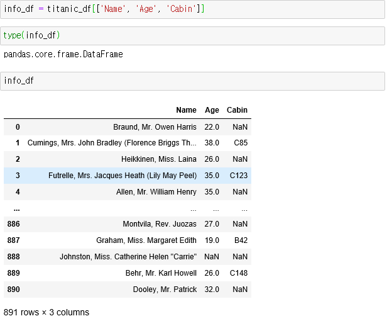Click Cabin NaN in Heikkinen row
Screen dimensions: 387x321
tap(240, 159)
